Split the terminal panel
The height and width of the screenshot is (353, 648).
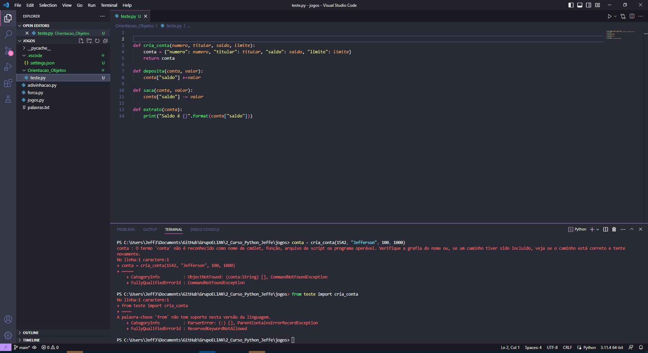pyautogui.click(x=605, y=229)
